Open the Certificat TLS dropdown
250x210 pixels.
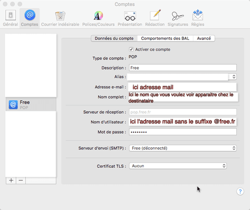(178, 166)
